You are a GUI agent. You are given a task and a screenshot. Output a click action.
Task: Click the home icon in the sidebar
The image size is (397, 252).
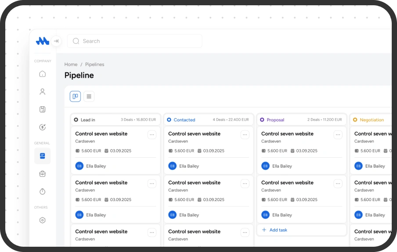point(43,74)
